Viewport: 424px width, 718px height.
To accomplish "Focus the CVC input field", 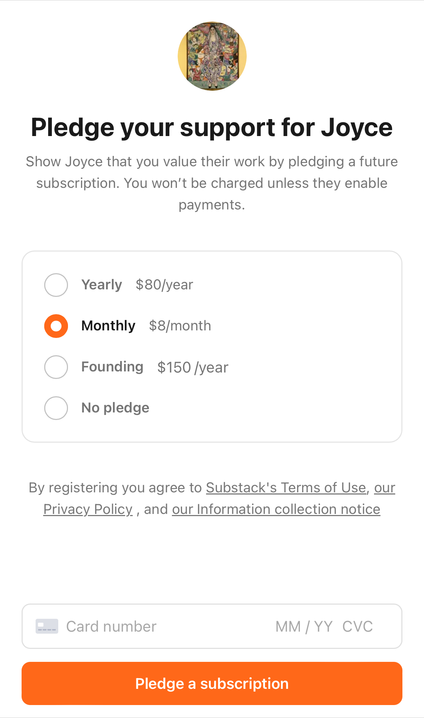I will point(357,627).
